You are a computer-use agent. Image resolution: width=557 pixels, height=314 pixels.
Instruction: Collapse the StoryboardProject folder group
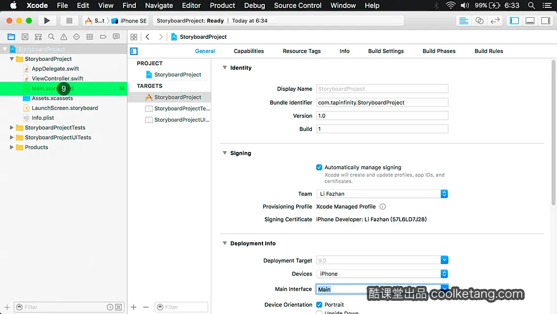click(x=12, y=59)
